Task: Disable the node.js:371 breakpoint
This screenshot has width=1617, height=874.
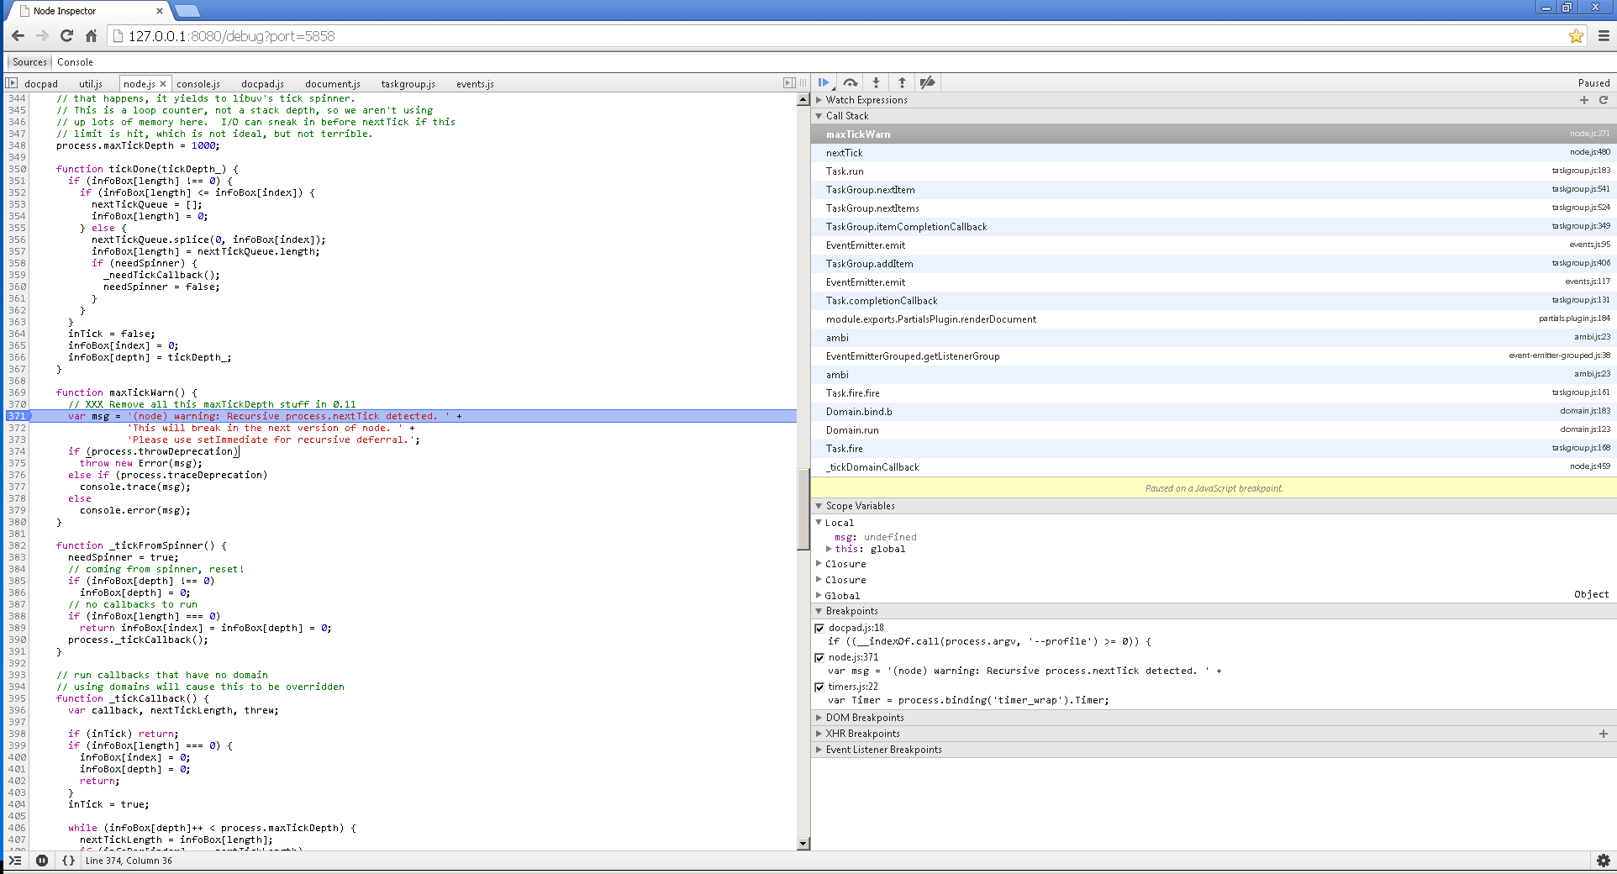Action: click(819, 658)
